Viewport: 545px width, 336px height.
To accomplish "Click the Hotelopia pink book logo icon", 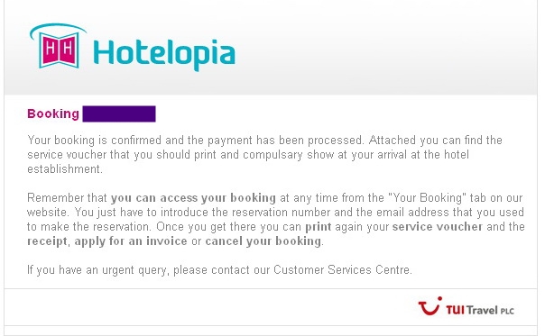I will 58,47.
